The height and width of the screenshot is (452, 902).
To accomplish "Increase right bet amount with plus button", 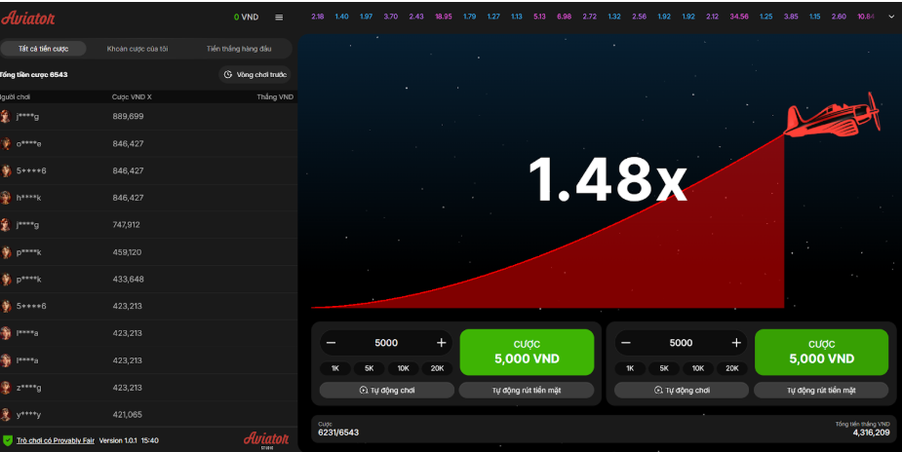I will 736,343.
